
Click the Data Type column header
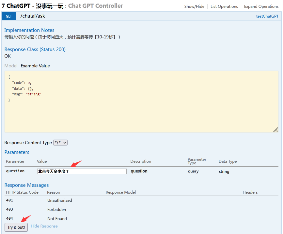pyautogui.click(x=228, y=161)
